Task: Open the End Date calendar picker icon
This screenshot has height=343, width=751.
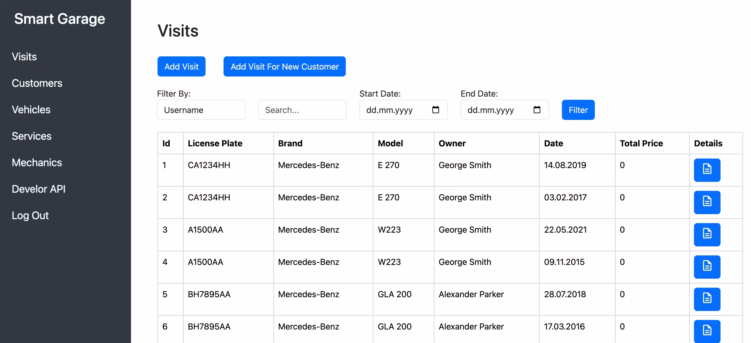Action: pyautogui.click(x=537, y=110)
